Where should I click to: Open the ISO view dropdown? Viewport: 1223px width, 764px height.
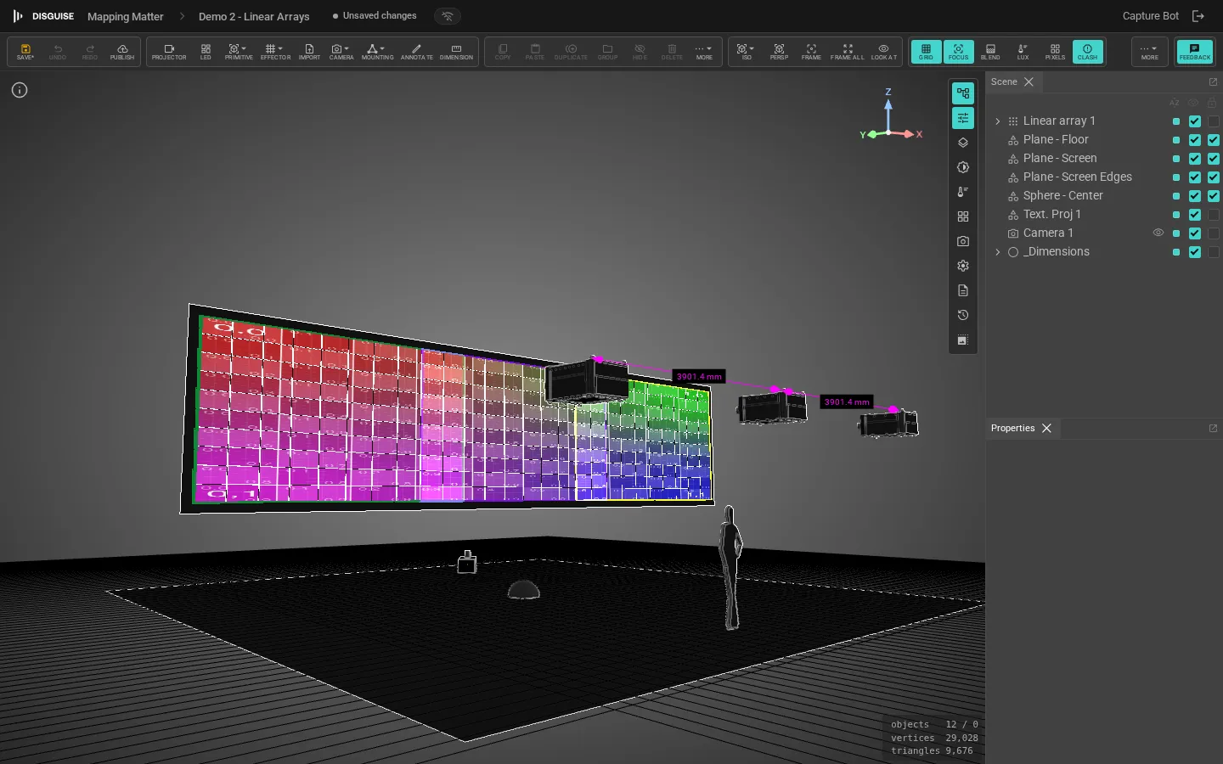[x=747, y=52]
